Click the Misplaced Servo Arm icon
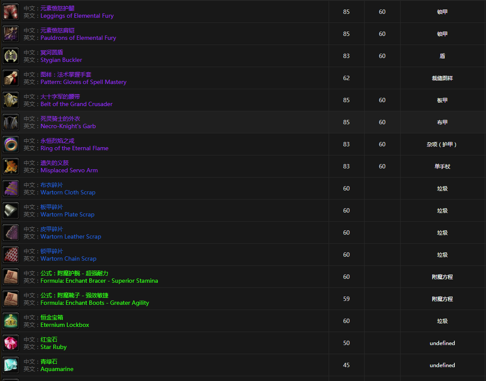This screenshot has width=486, height=381. (11, 166)
